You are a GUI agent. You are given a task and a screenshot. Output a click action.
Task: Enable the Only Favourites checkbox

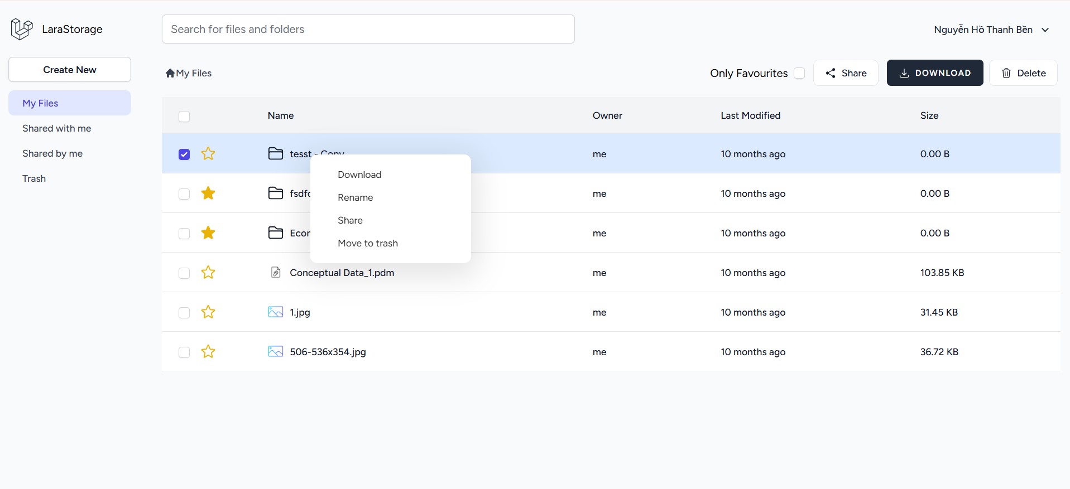[x=799, y=73]
